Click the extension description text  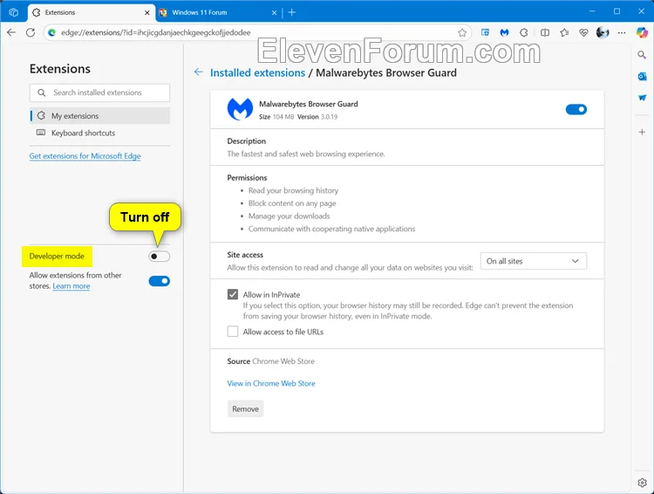(x=306, y=154)
